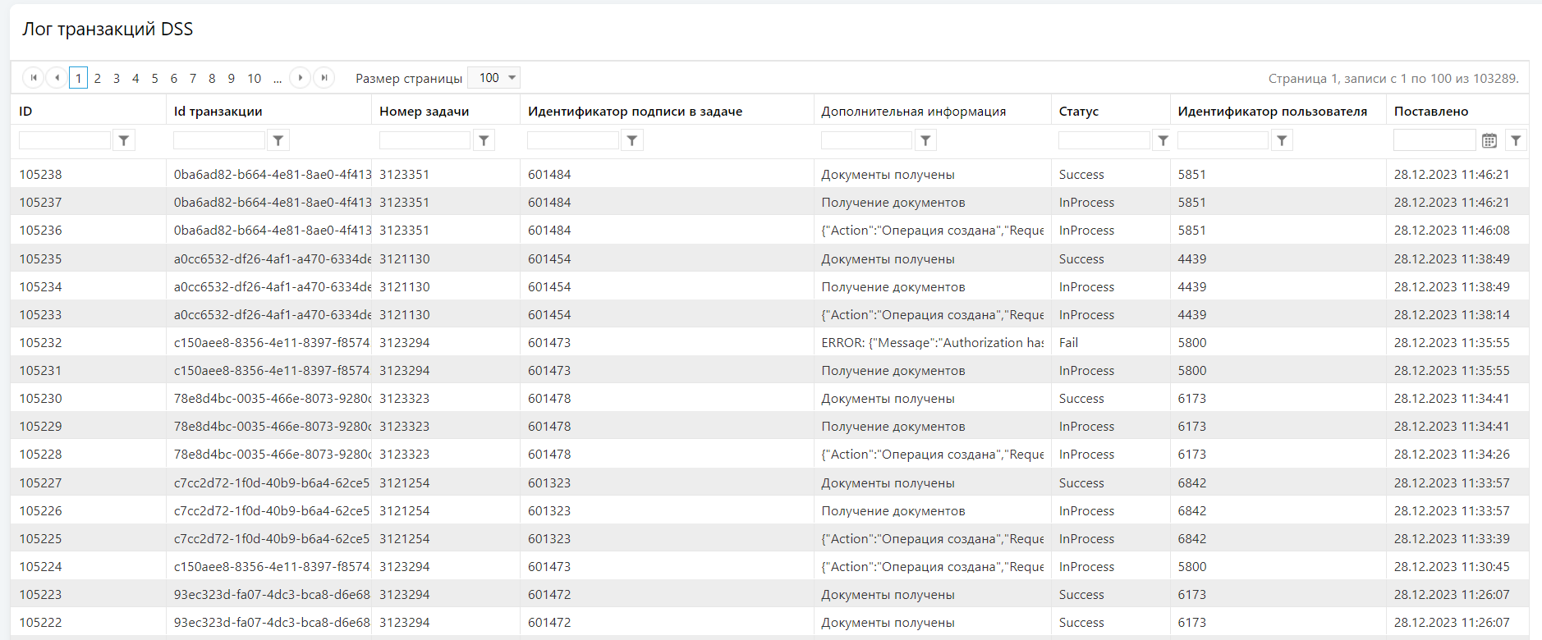Select Success status in row 105230
The height and width of the screenshot is (640, 1542).
pyautogui.click(x=1081, y=398)
